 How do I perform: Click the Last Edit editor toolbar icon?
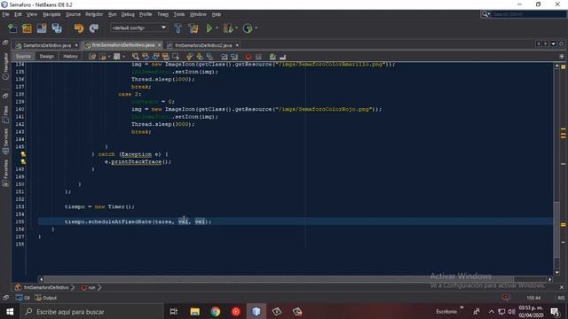[x=92, y=57]
